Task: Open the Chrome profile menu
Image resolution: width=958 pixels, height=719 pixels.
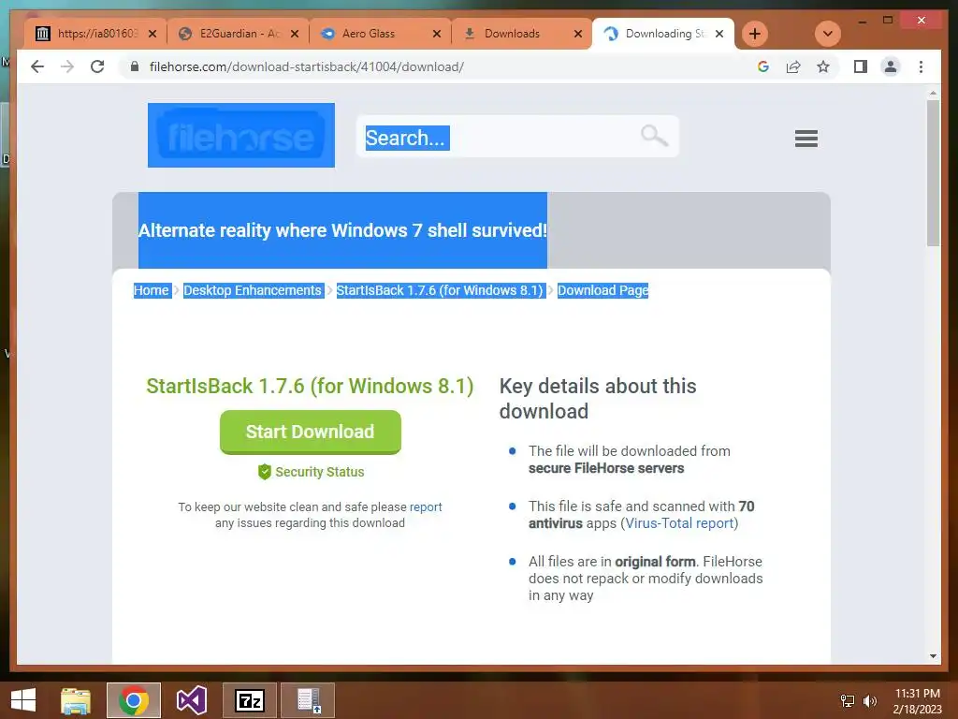Action: (x=891, y=66)
